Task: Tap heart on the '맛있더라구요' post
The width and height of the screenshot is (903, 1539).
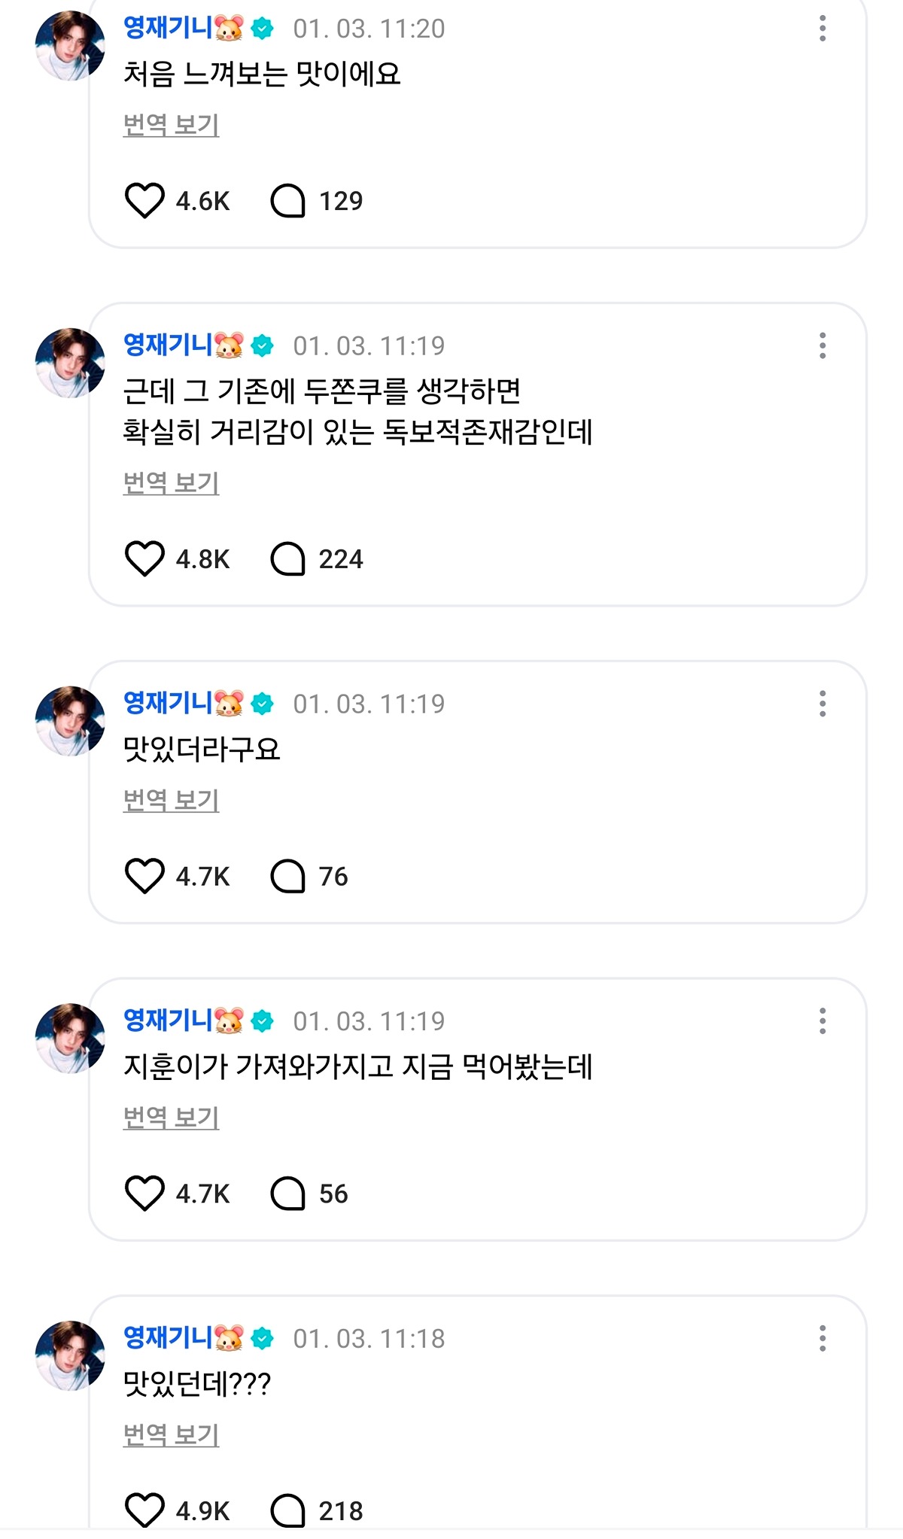Action: 144,877
